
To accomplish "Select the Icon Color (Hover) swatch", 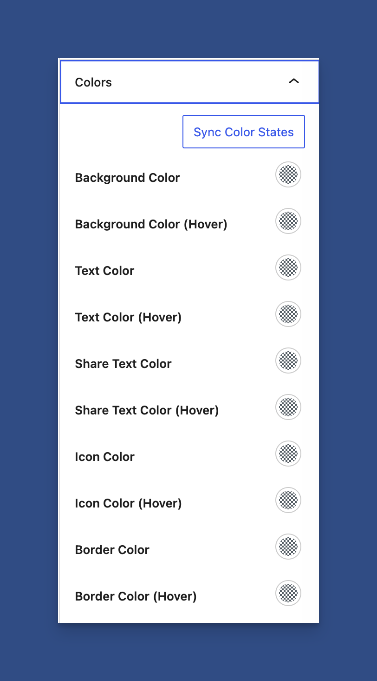I will 288,501.
